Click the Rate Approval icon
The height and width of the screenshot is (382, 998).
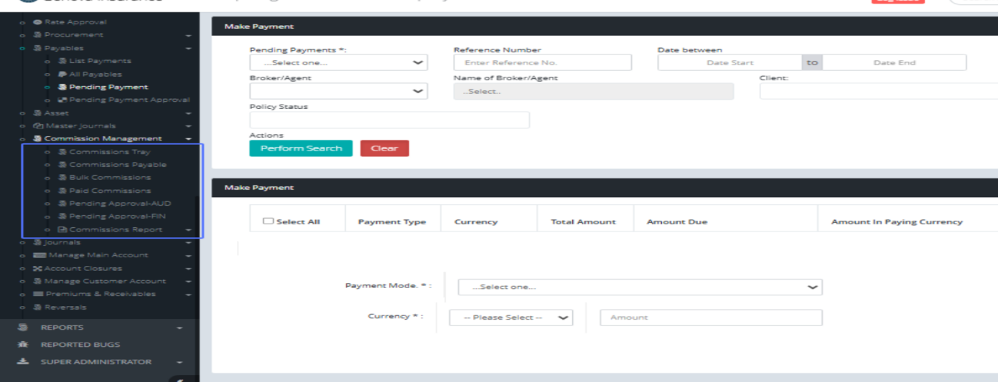coord(37,22)
